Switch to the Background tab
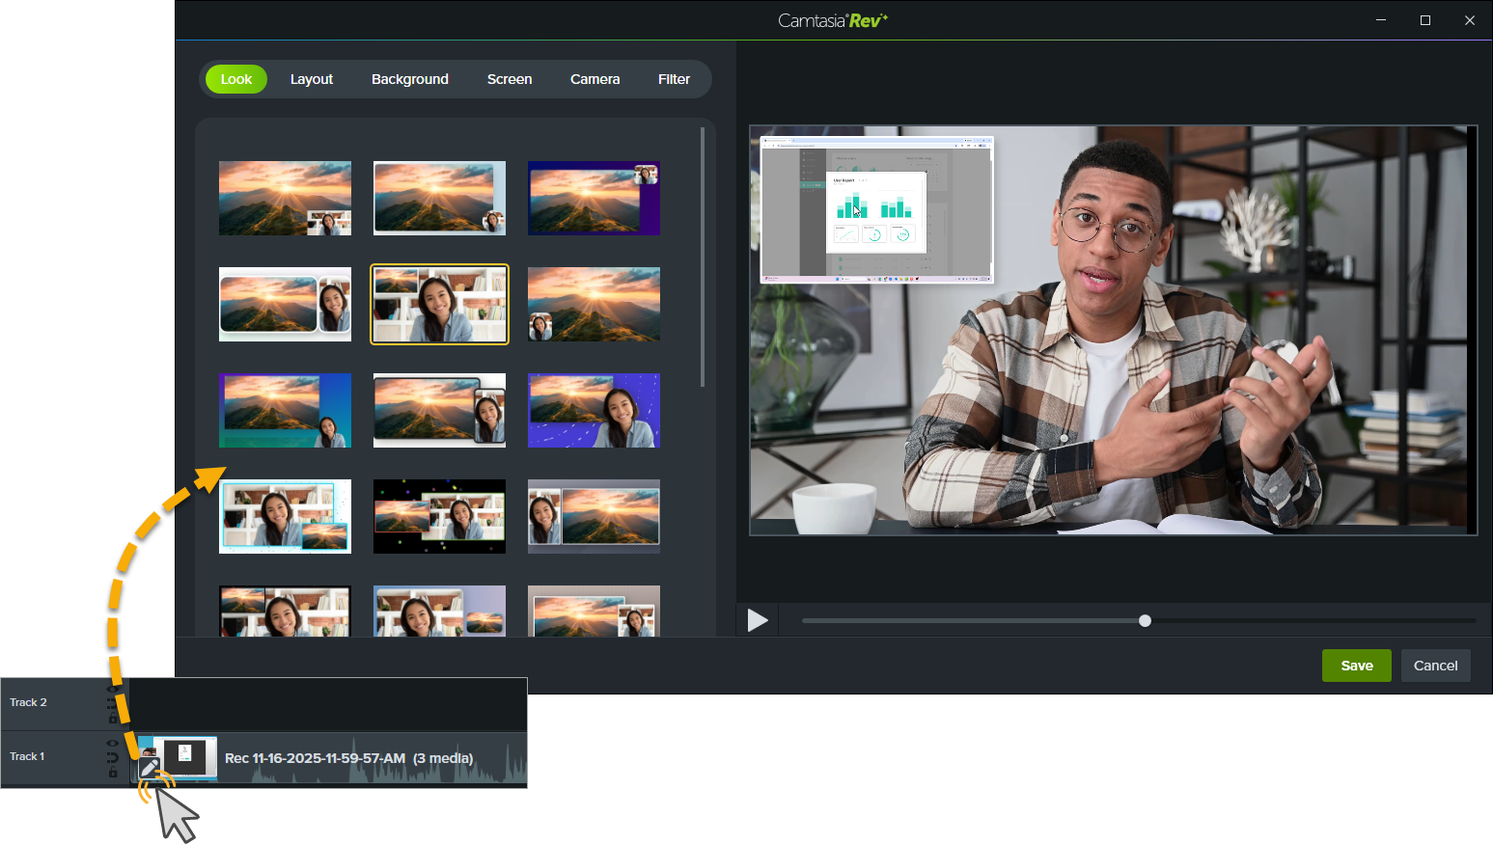 409,79
